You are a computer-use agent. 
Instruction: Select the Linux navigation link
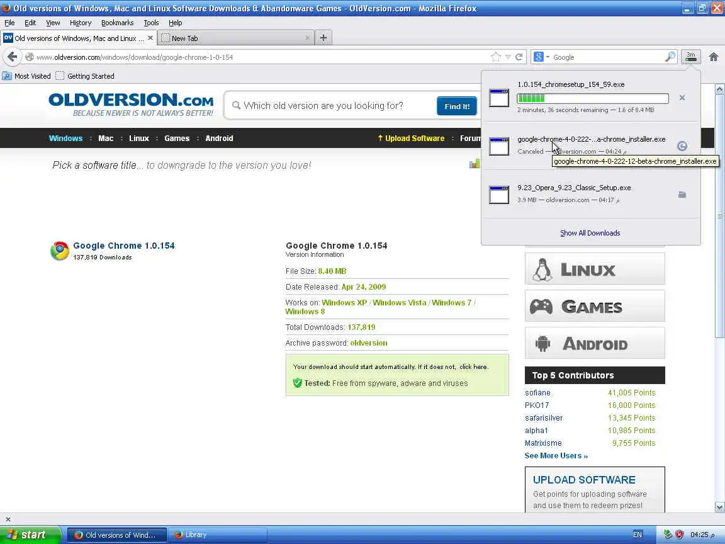point(138,139)
